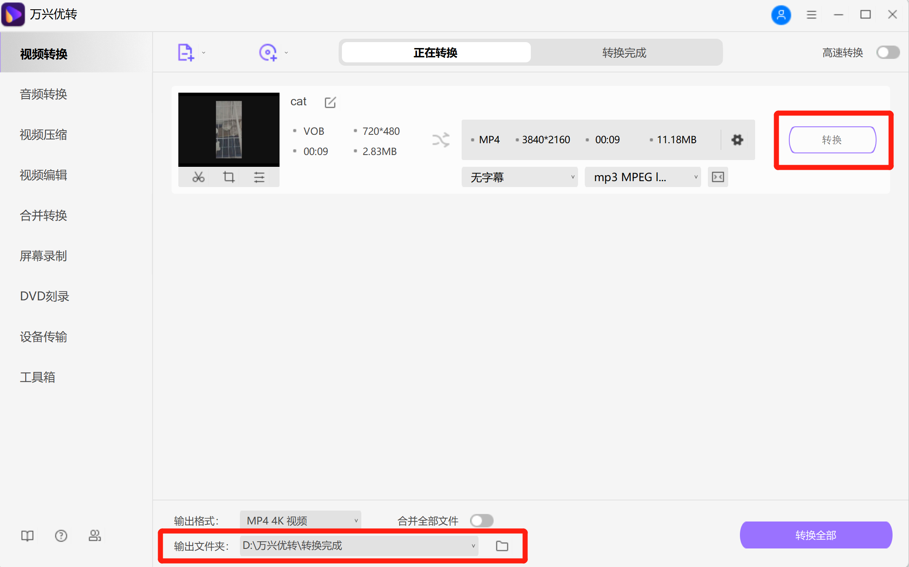Enable the 合并全部文件 toggle

[481, 521]
